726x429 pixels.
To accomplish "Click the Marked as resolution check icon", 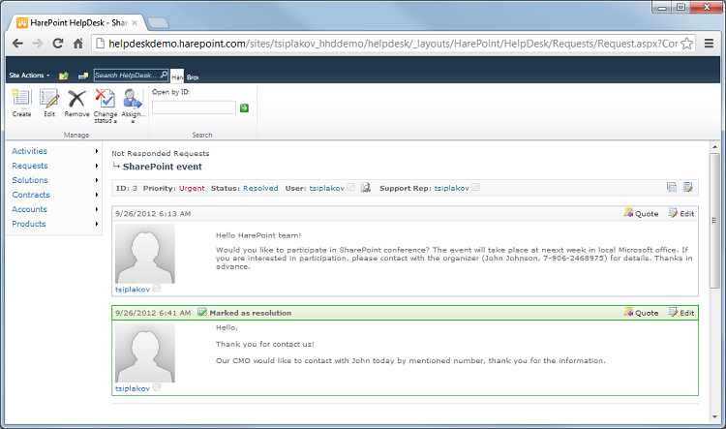I will tap(202, 312).
